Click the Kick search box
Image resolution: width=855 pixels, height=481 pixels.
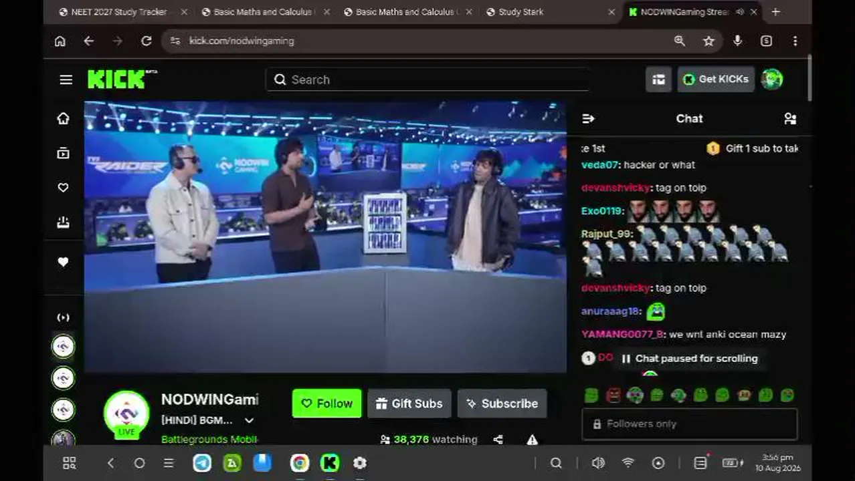click(427, 79)
